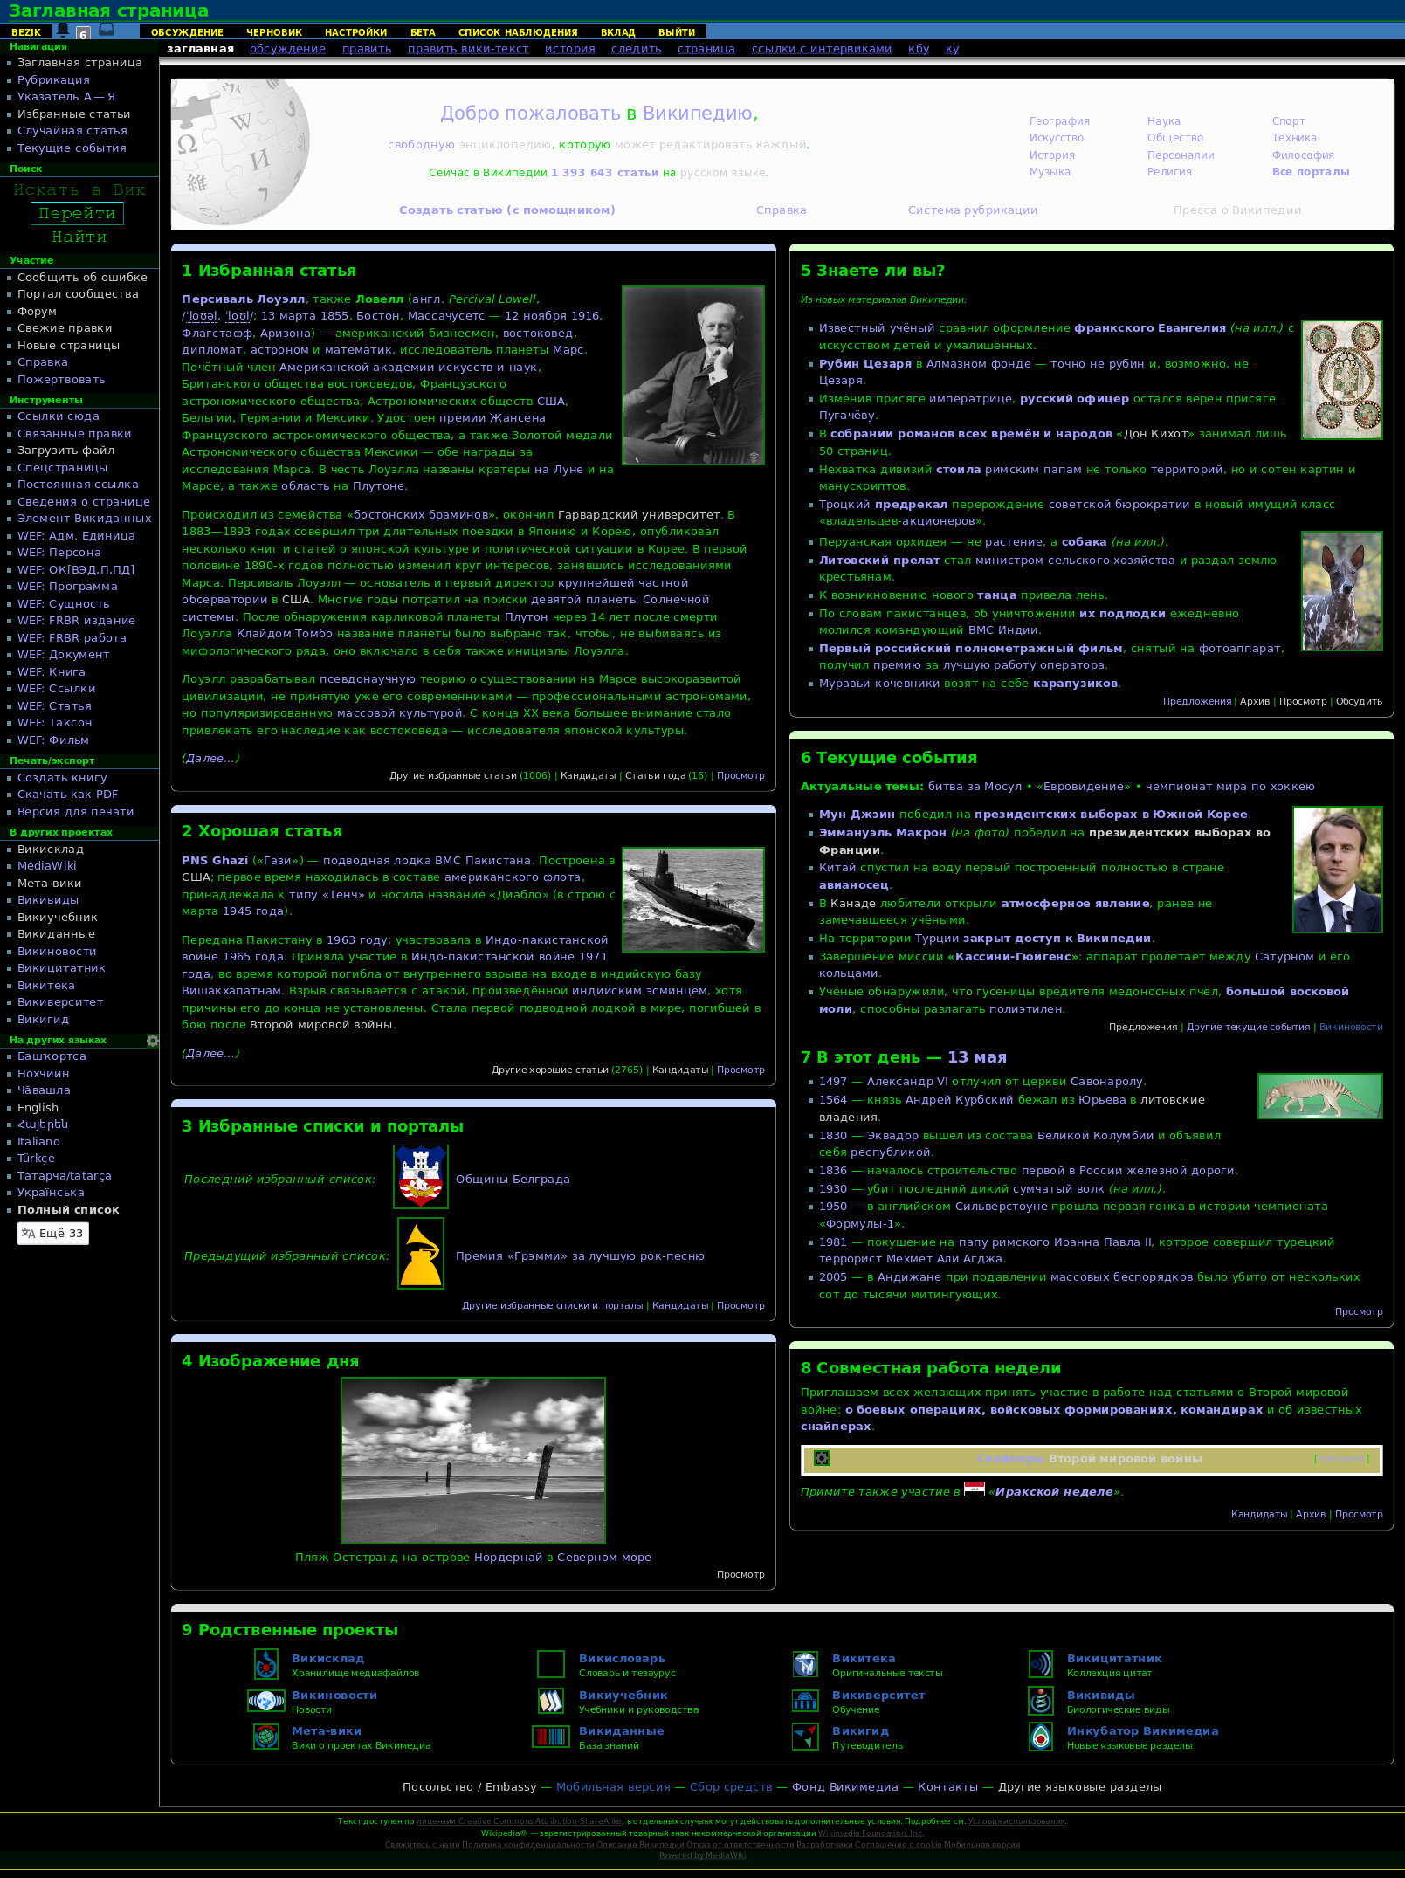The height and width of the screenshot is (1878, 1405).
Task: Click the Викивиды logo icon
Action: coord(1041,1701)
